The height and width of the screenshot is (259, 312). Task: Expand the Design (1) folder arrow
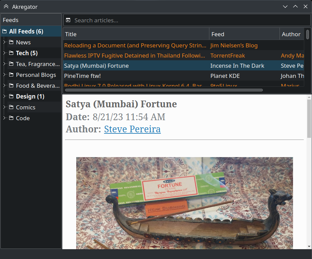point(4,96)
